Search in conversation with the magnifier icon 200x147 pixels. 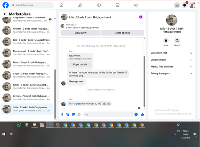(x=177, y=41)
